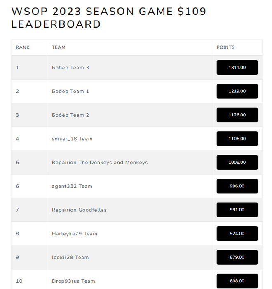
Task: Select the 1006.00 points button
Action: tap(237, 162)
